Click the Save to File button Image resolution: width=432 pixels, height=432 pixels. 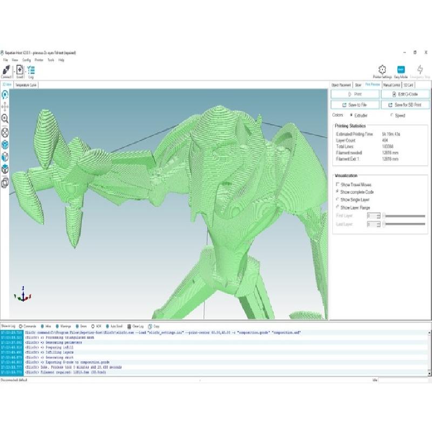pos(355,105)
